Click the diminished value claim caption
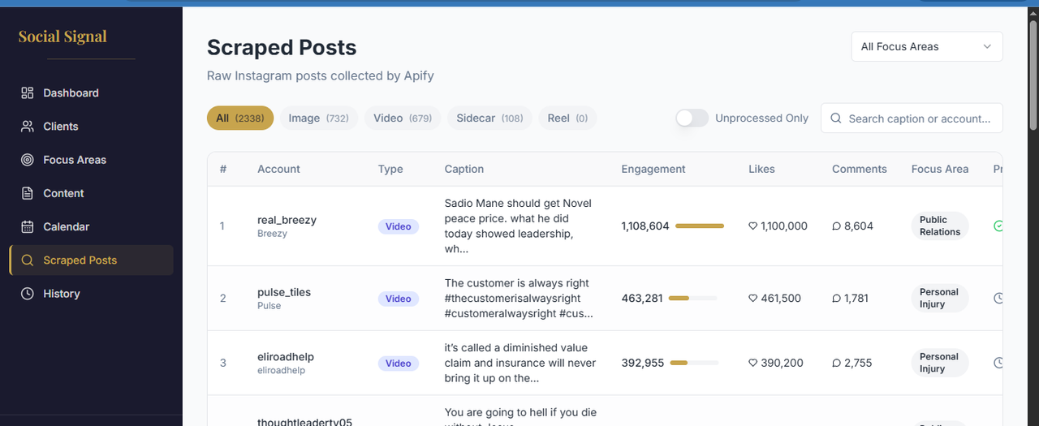Screen dimensions: 1039x426 coord(520,364)
